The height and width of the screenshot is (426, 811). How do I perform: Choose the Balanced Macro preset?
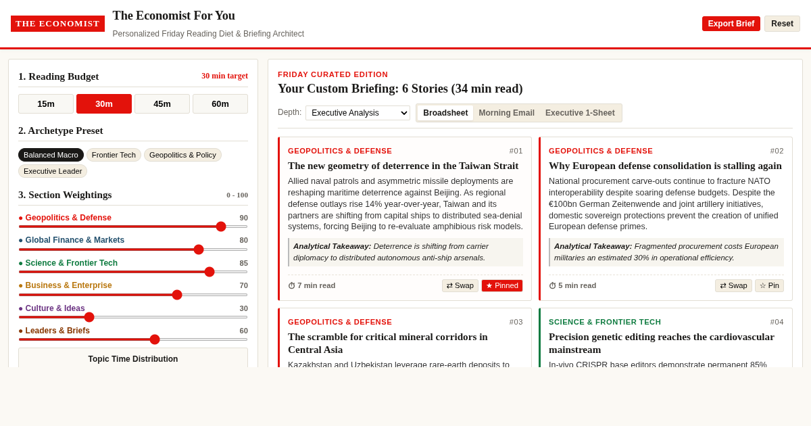click(x=51, y=155)
